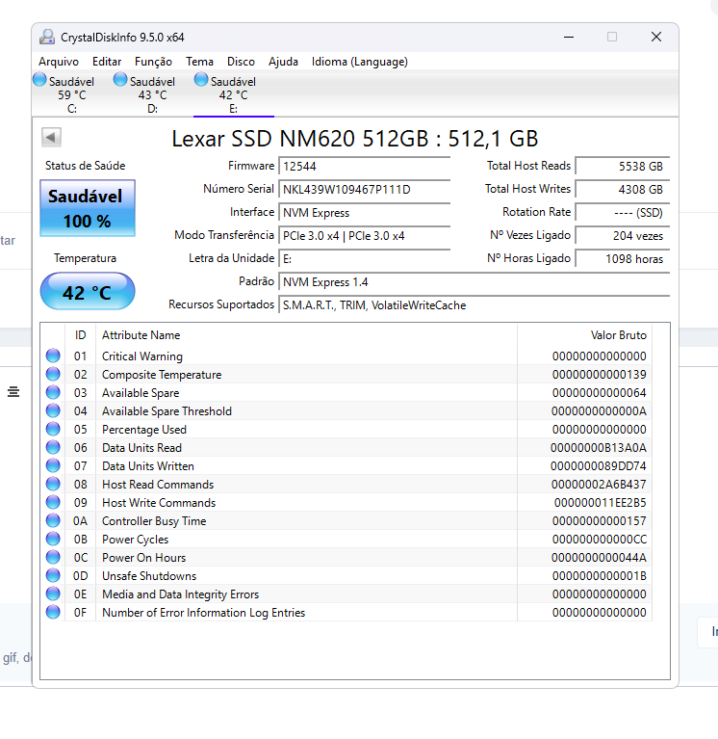Click the Firmware value field 12544

[365, 167]
